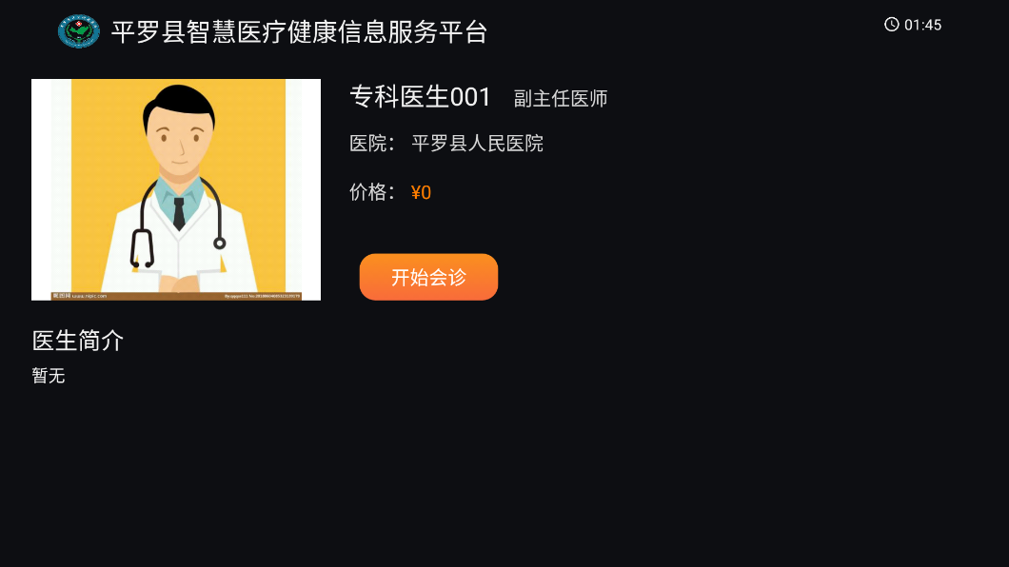Click the 01:45 time display
The height and width of the screenshot is (567, 1009).
click(922, 25)
